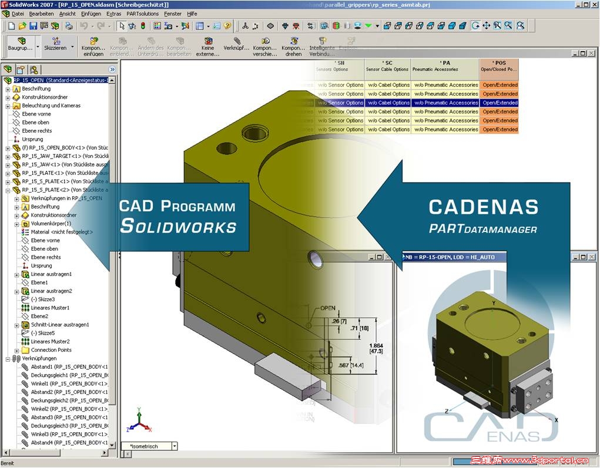Click the SC Sensor Cable Options column header
The height and width of the screenshot is (468, 600).
[388, 69]
